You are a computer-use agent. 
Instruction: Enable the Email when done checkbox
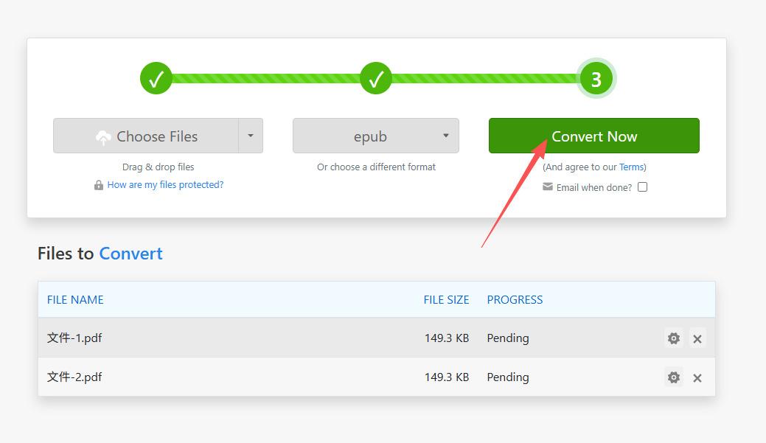(642, 187)
